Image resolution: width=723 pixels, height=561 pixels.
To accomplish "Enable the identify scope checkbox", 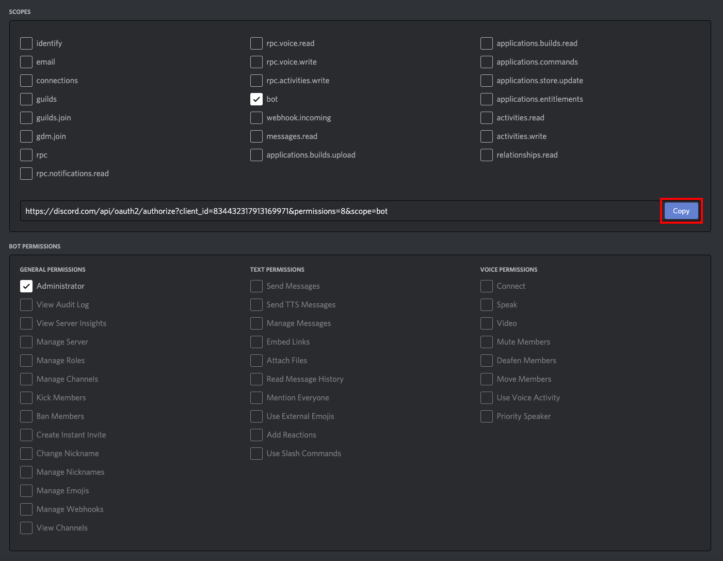I will (x=26, y=43).
